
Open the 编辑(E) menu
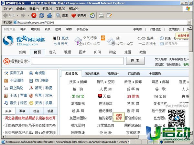click(x=21, y=9)
